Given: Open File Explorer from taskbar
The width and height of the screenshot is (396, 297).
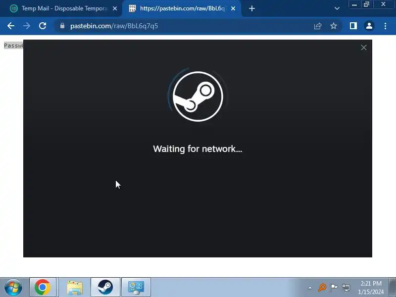Looking at the screenshot, I should 75,287.
